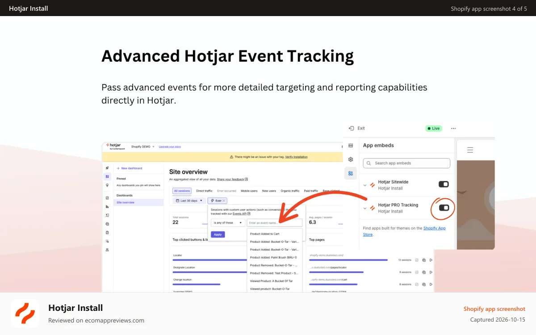Open the 'is any of these' condition dropdown

tap(228, 222)
